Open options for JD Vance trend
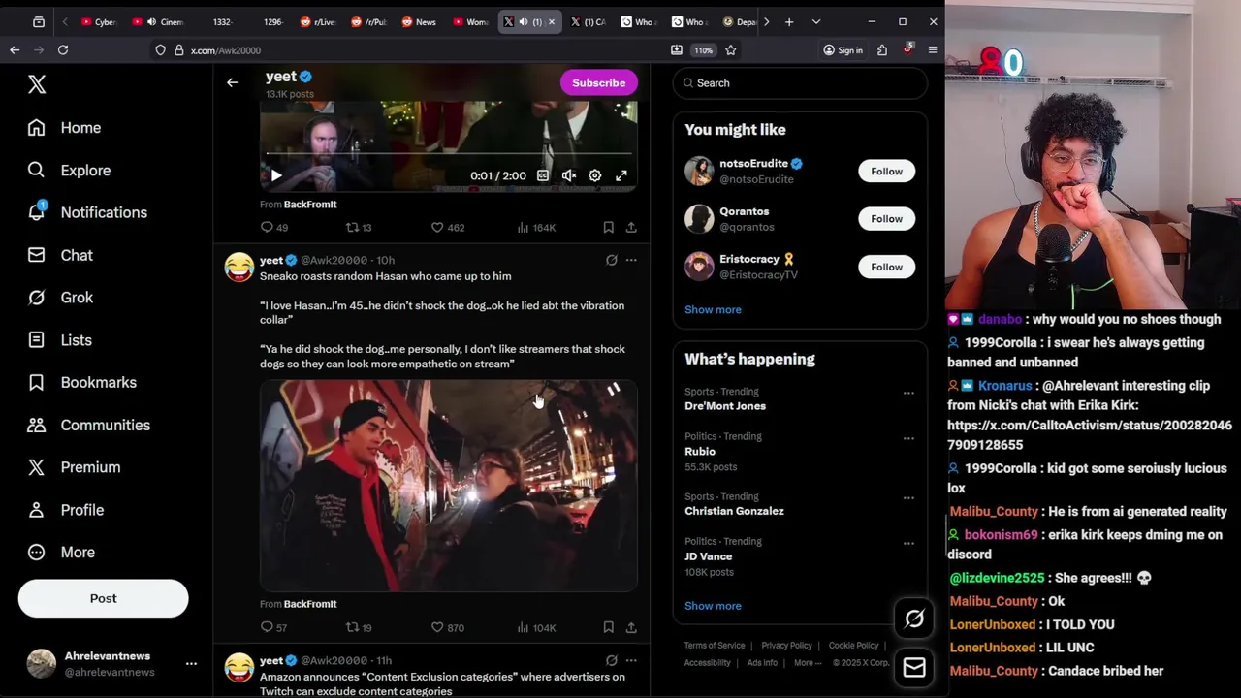Screen dimensions: 1241x698 (x=908, y=543)
